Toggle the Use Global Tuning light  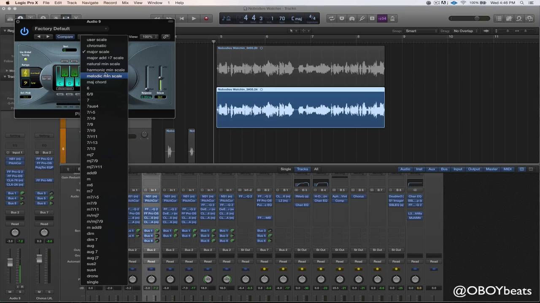(x=25, y=59)
